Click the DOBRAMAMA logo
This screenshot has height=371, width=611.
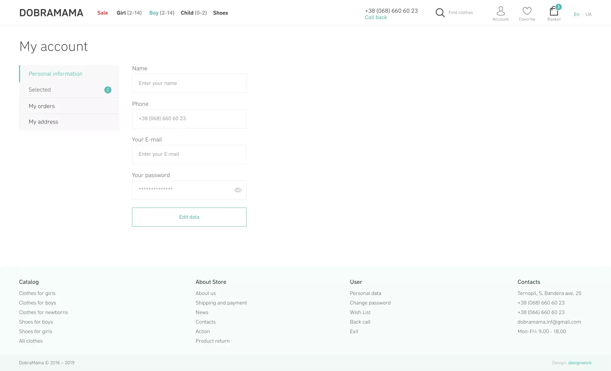(x=51, y=13)
